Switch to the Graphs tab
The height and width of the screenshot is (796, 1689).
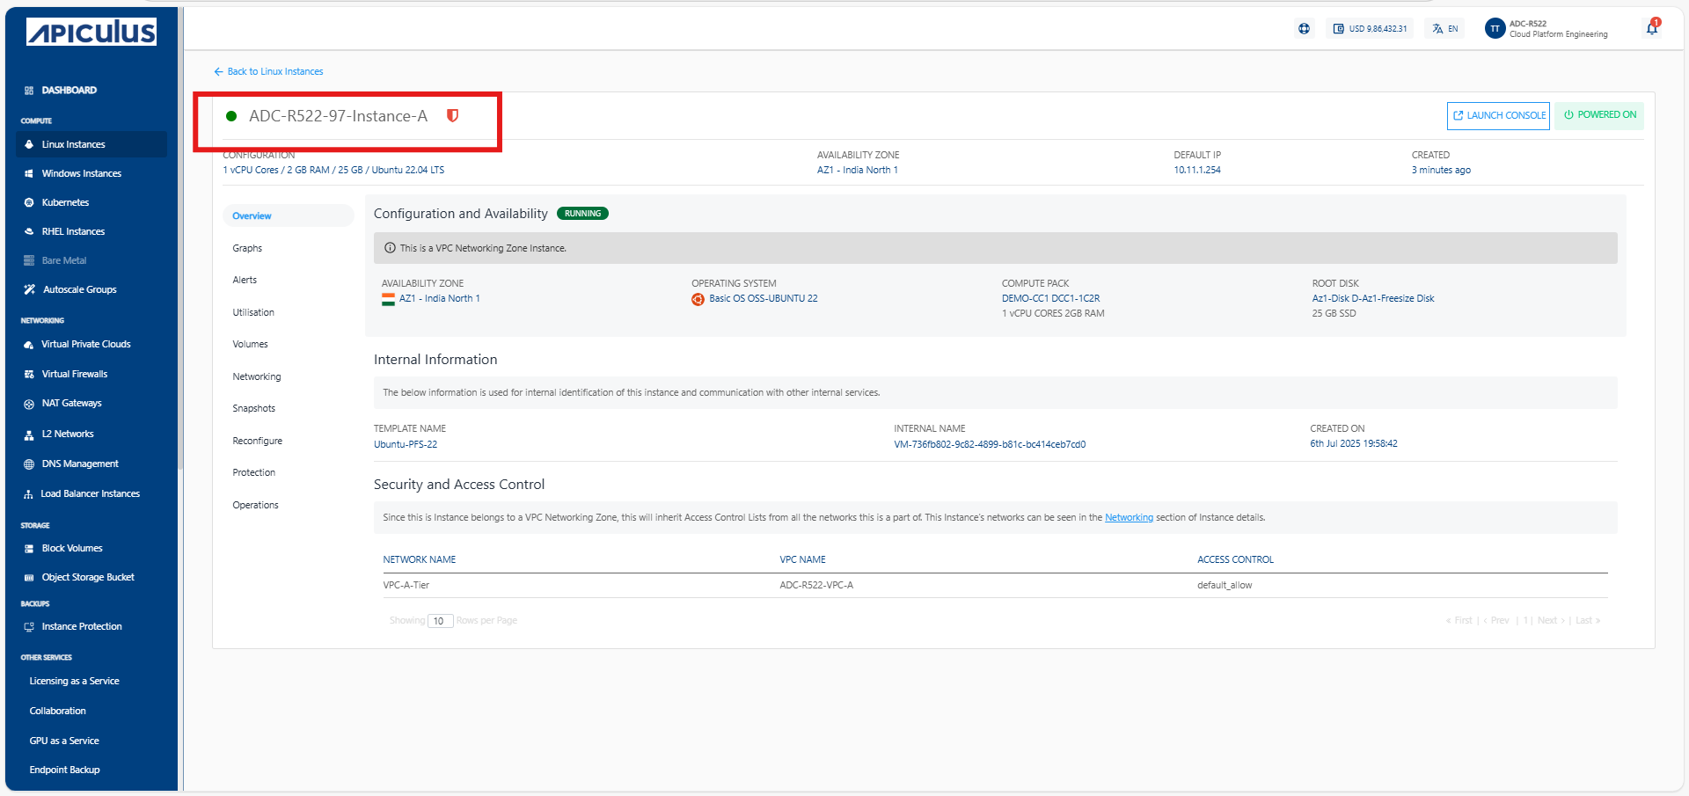247,248
